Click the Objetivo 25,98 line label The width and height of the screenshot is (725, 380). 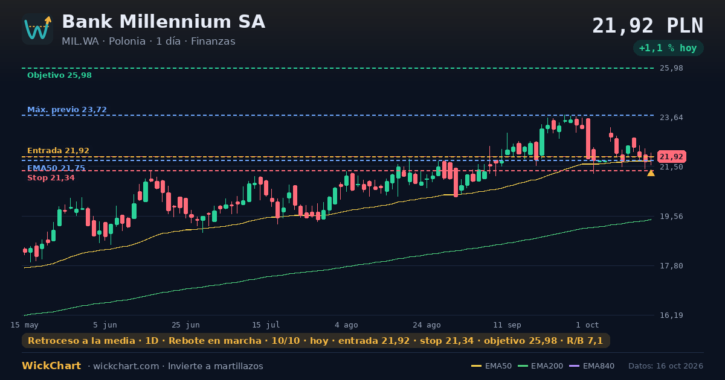tap(59, 75)
